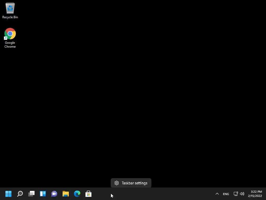Open File Explorer from taskbar

66,194
